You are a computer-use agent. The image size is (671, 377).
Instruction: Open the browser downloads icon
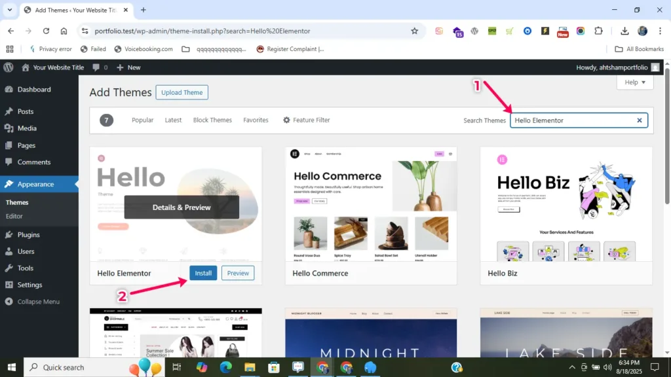coord(624,31)
